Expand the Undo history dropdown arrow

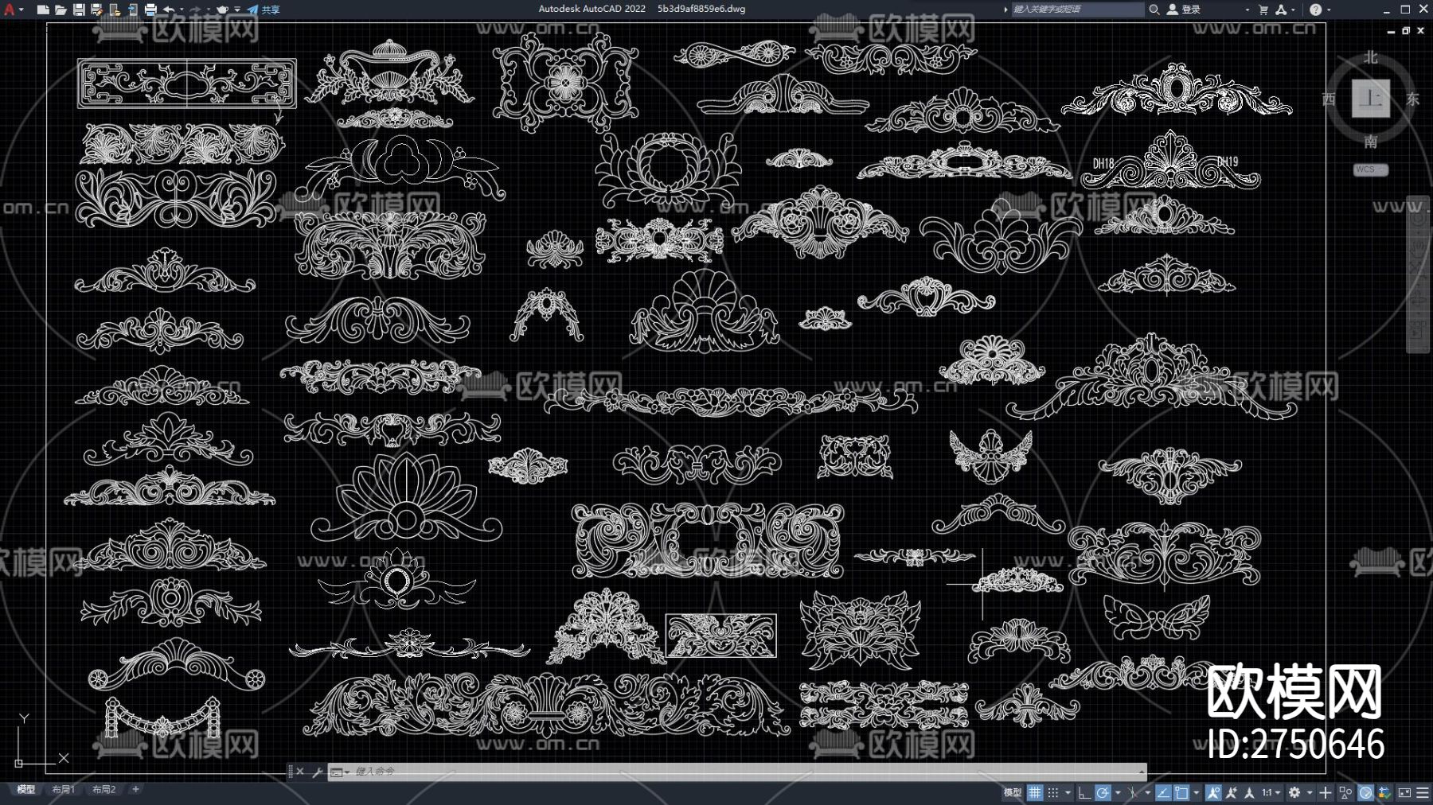[x=182, y=10]
